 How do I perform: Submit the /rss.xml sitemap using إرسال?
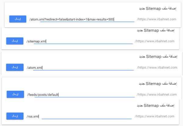(15, 116)
